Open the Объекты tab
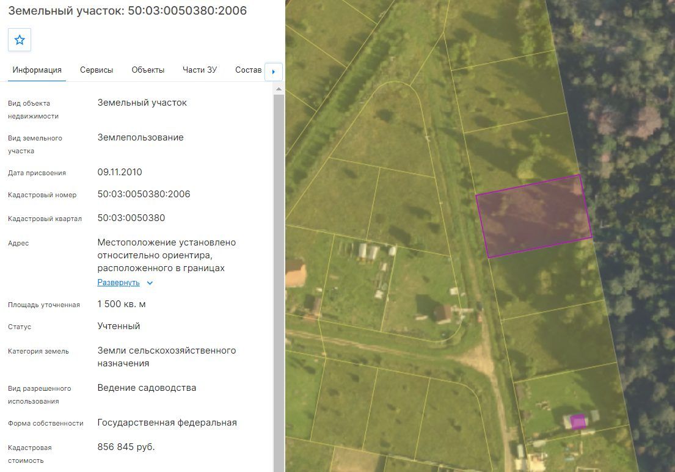Screen dimensions: 675x472 coord(148,70)
